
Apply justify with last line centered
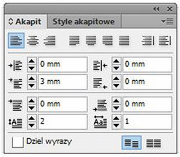91,41
